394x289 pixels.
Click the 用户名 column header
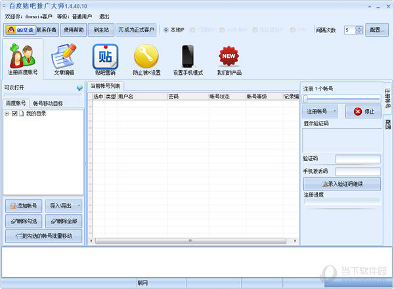click(x=142, y=97)
